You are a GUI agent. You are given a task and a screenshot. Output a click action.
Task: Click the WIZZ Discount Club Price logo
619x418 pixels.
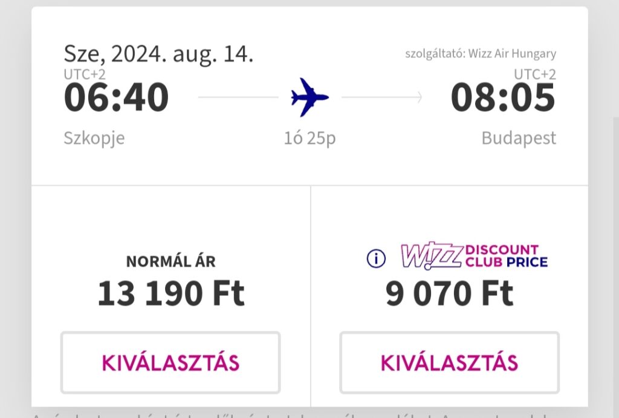pos(474,256)
